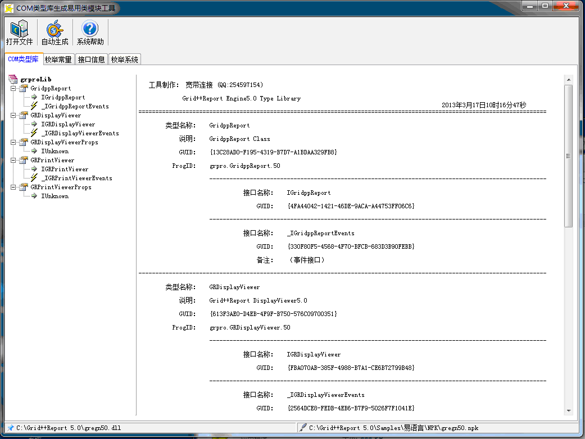
Task: Open 系统帮助 (system help) toolbar icon
Action: 90,33
